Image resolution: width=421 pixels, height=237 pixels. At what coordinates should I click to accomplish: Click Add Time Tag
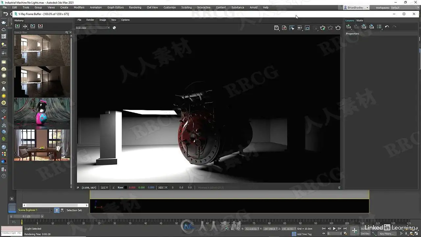pos(304,234)
